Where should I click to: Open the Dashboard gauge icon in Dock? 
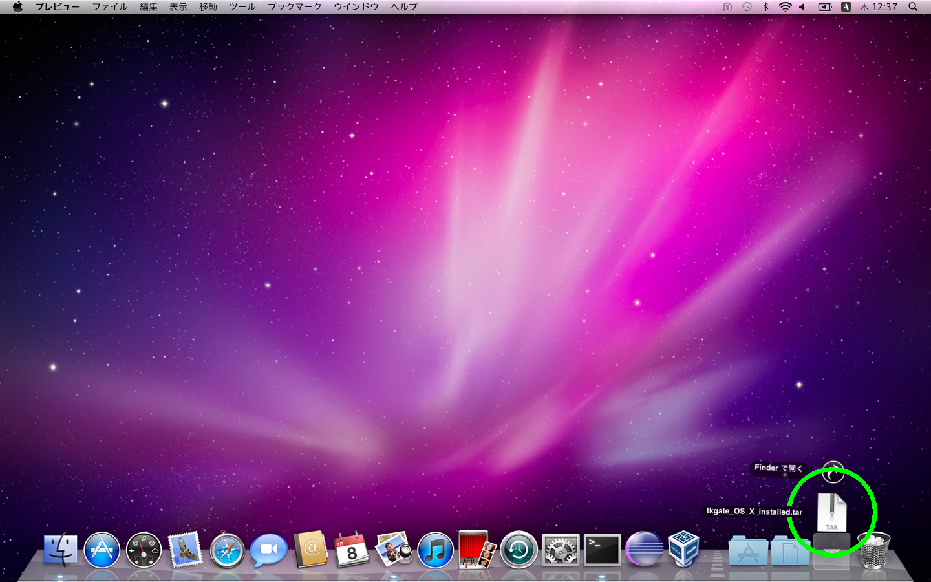point(144,550)
